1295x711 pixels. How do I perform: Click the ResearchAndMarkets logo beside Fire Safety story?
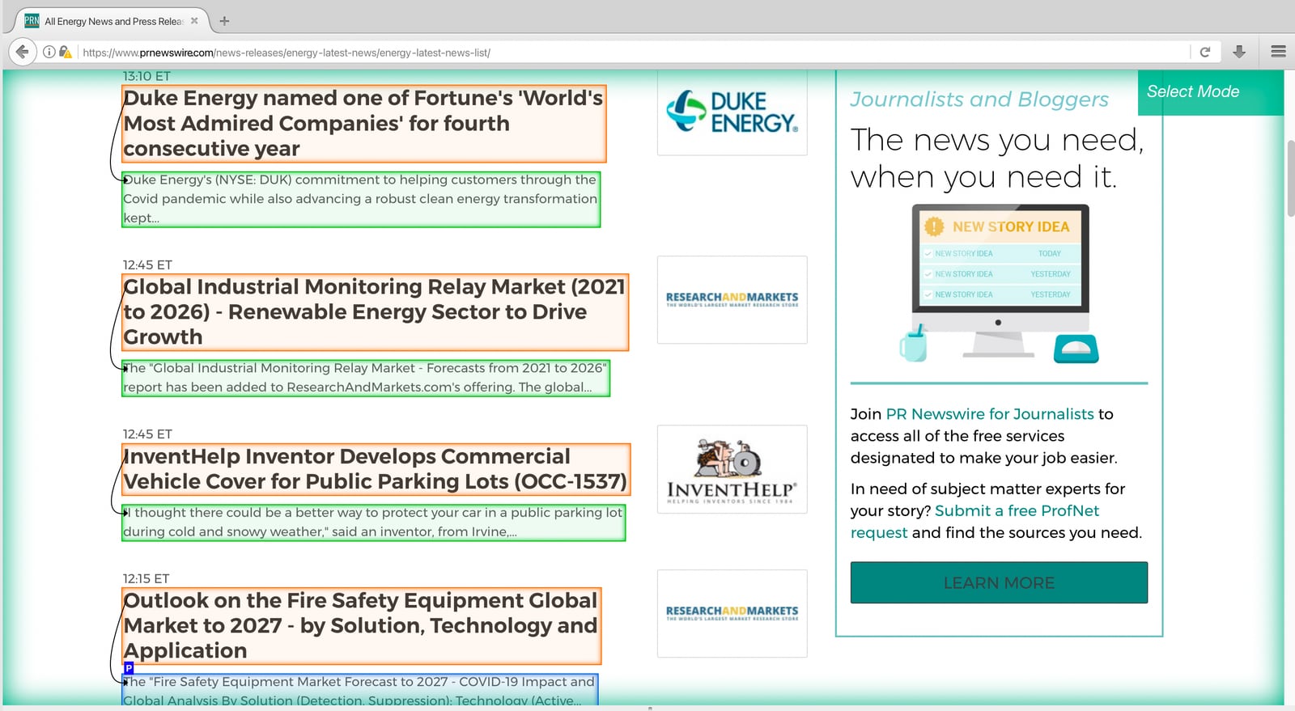732,613
